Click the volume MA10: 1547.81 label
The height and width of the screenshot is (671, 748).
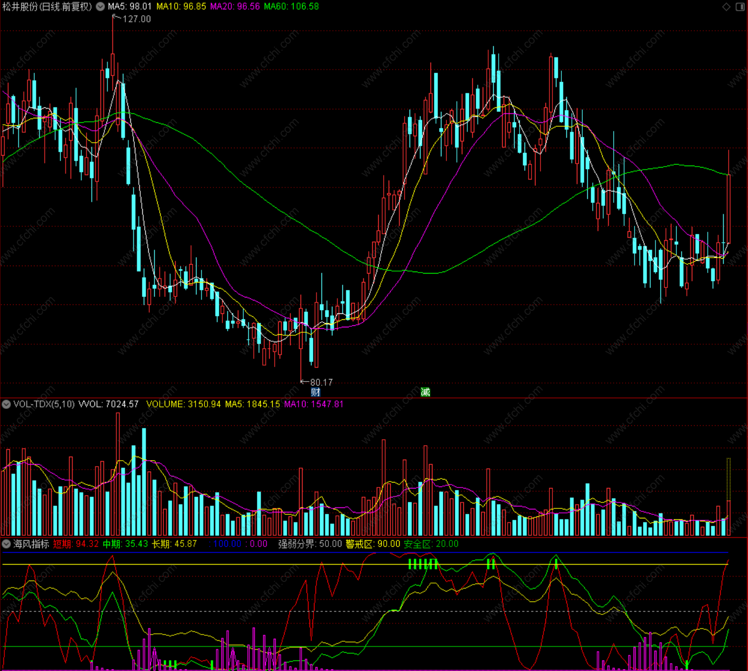[314, 404]
